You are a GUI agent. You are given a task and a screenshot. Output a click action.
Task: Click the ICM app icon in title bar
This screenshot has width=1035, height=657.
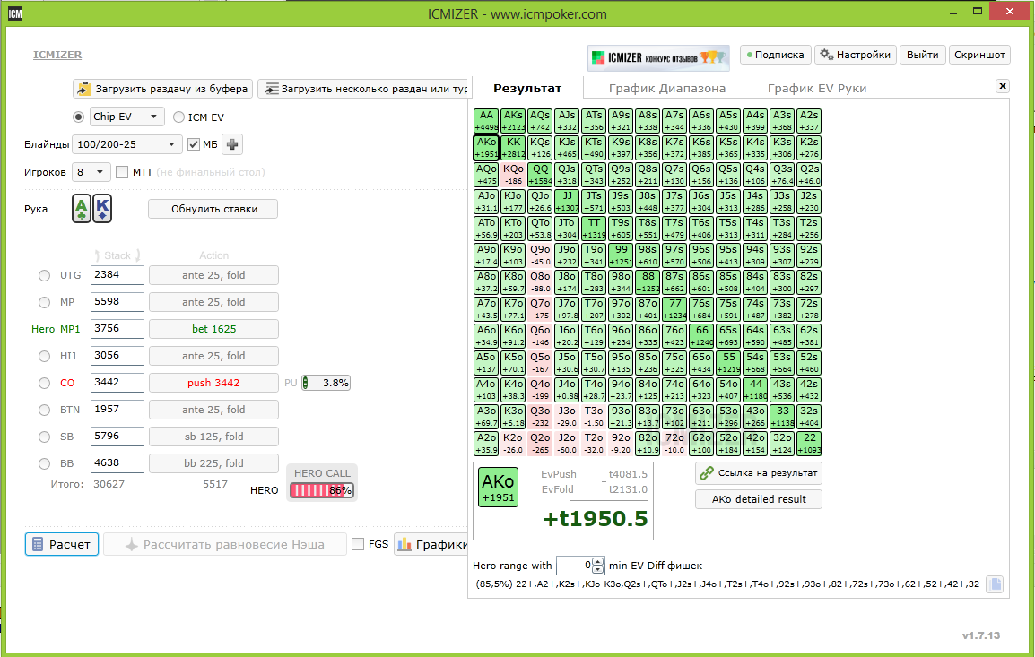coord(14,13)
